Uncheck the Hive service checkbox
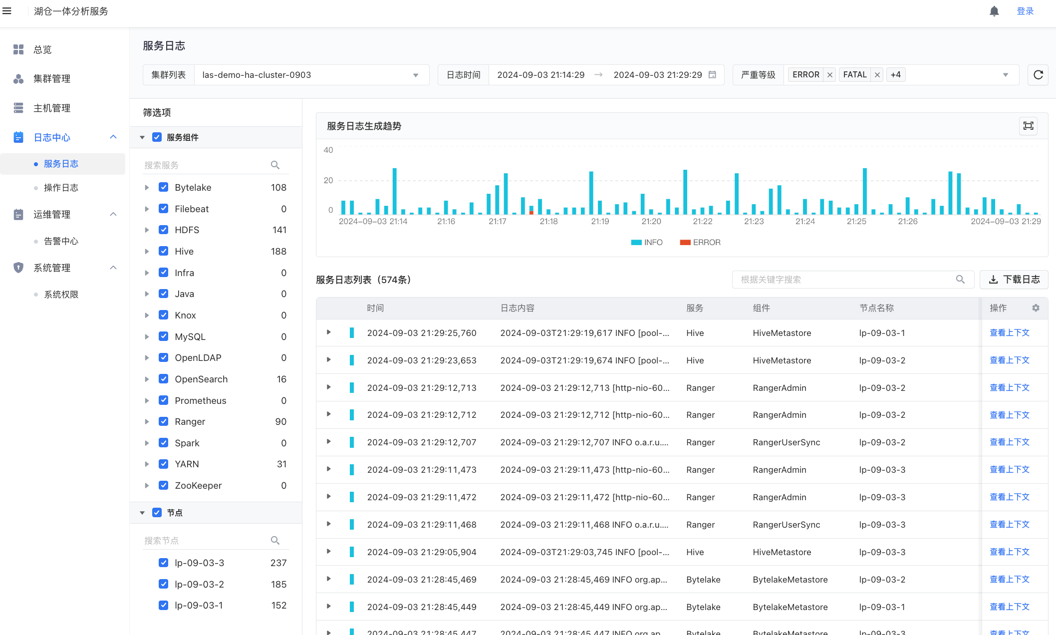This screenshot has height=635, width=1056. click(163, 251)
